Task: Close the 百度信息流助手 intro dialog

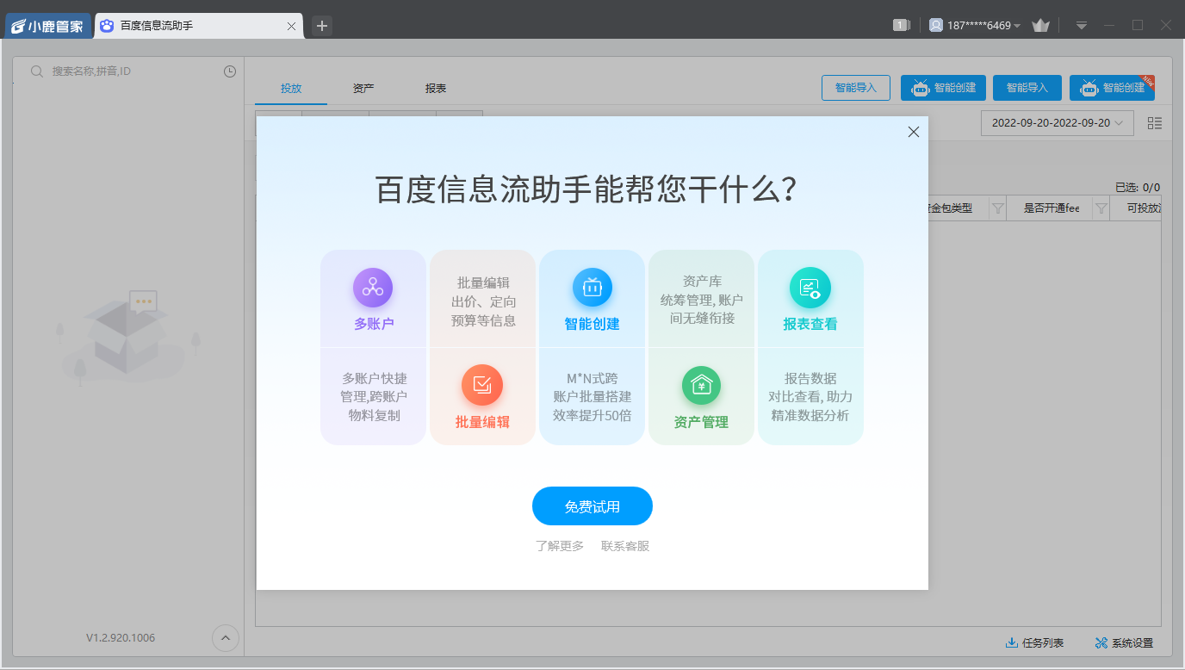Action: [914, 132]
